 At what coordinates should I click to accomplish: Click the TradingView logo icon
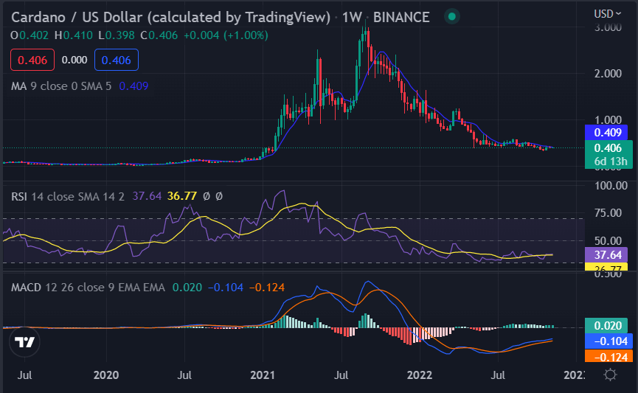(x=24, y=341)
